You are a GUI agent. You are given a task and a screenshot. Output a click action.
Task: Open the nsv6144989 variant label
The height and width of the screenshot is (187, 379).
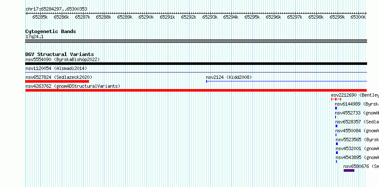(357, 104)
